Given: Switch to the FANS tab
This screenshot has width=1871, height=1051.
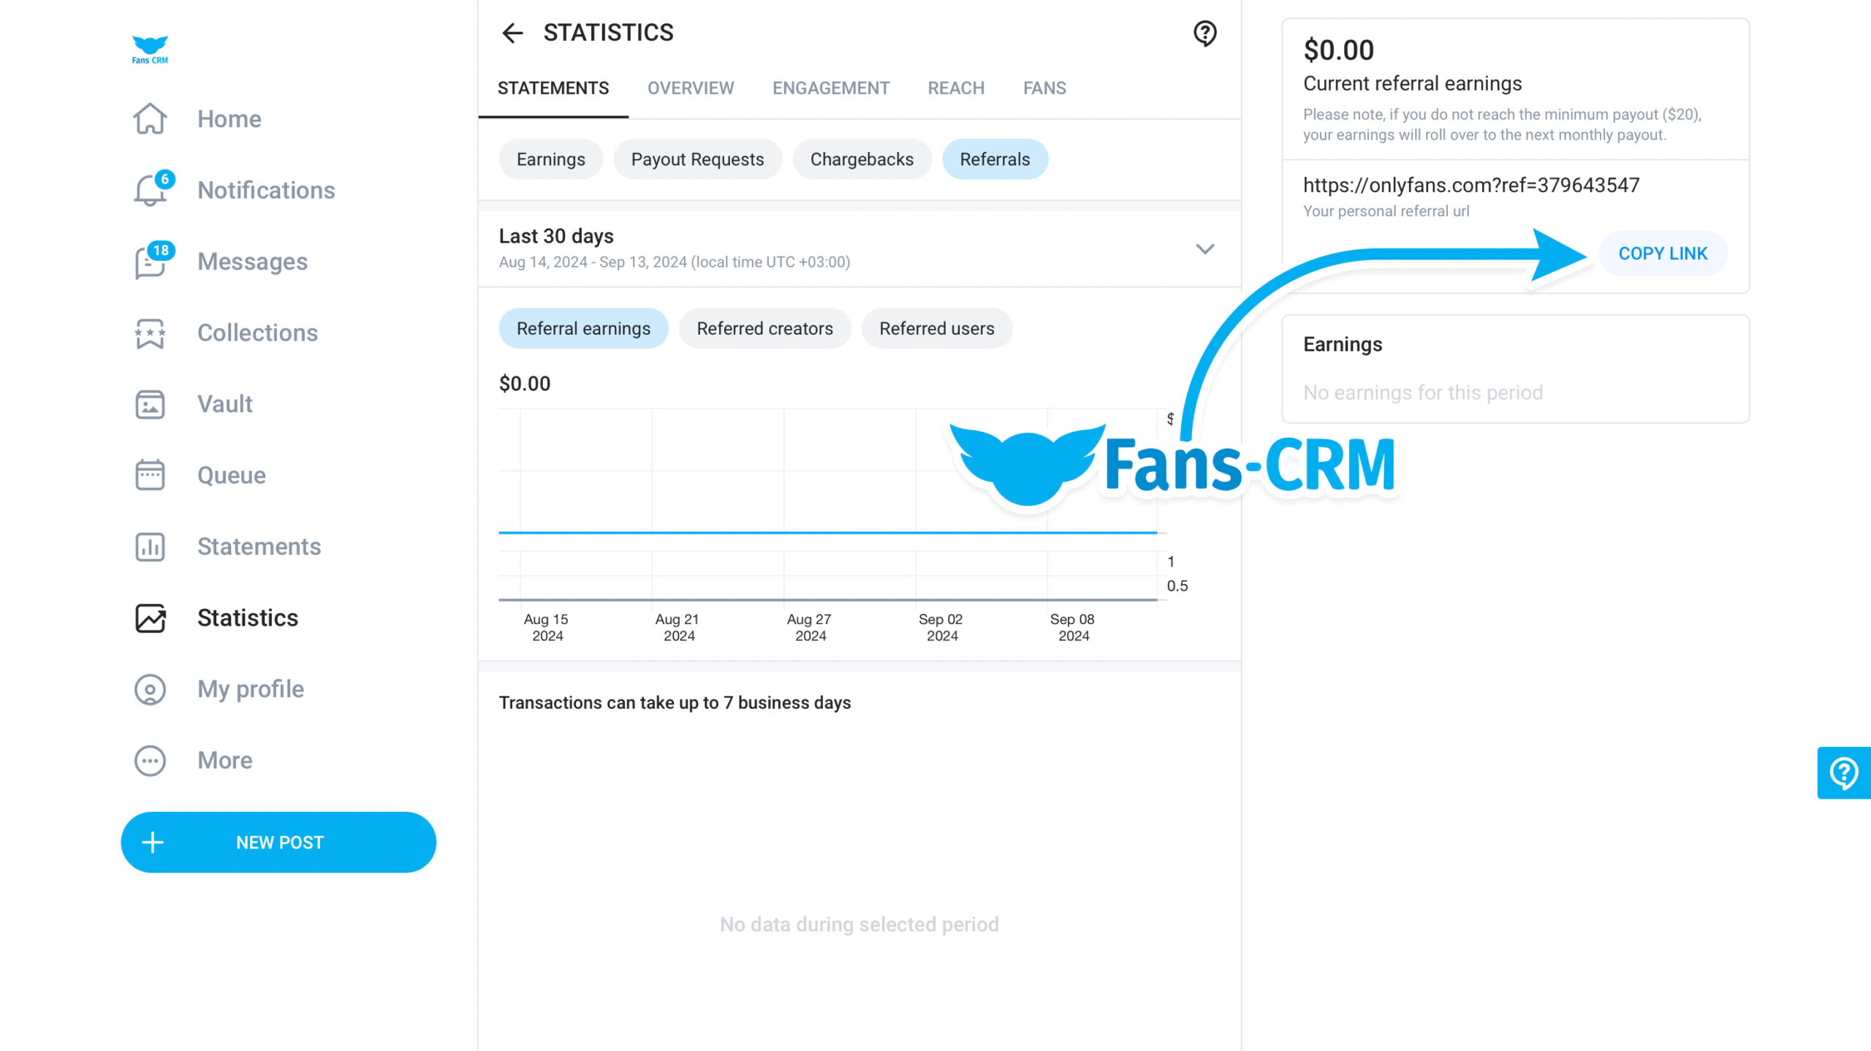Looking at the screenshot, I should click(x=1044, y=88).
